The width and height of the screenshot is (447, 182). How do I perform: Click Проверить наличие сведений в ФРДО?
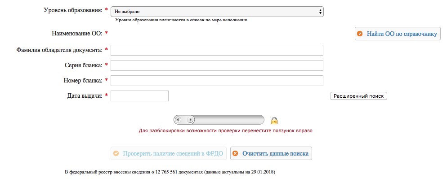click(173, 154)
